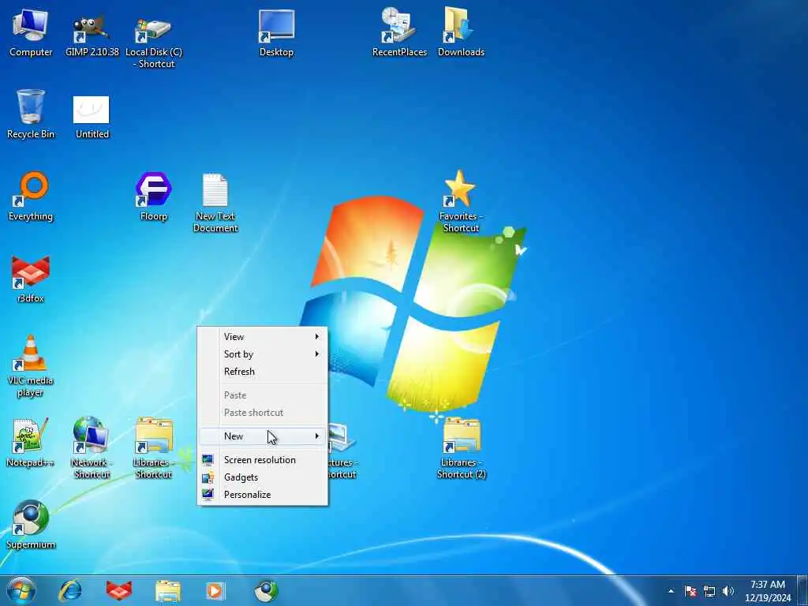The width and height of the screenshot is (808, 606).
Task: Open the New submenu
Action: click(x=263, y=436)
